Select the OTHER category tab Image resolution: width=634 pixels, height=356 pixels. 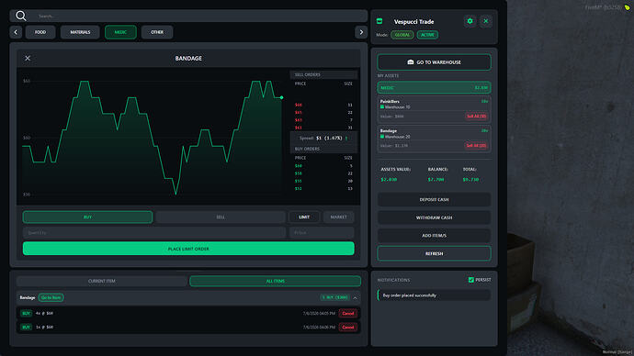pyautogui.click(x=157, y=32)
